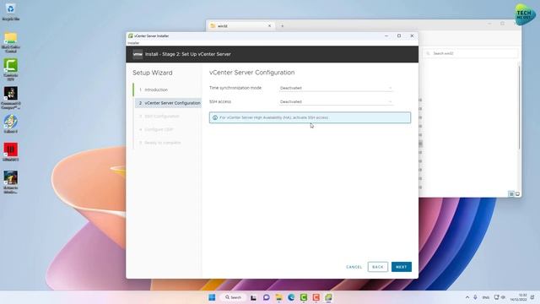Image resolution: width=540 pixels, height=304 pixels.
Task: Open the Chat app on the taskbar
Action: (267, 297)
